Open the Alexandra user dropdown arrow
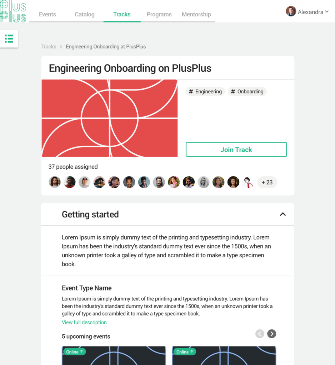Image resolution: width=335 pixels, height=365 pixels. coord(327,12)
